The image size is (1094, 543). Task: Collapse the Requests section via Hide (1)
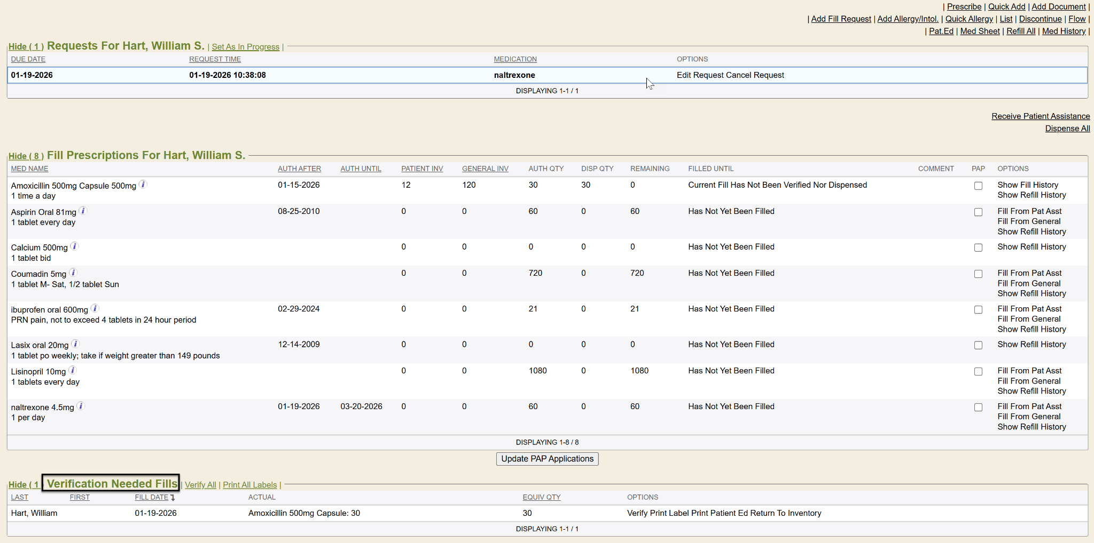(26, 47)
